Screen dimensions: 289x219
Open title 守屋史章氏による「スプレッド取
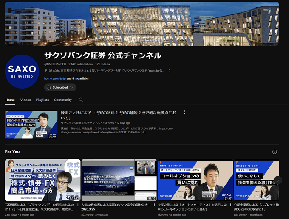[x=256, y=207]
